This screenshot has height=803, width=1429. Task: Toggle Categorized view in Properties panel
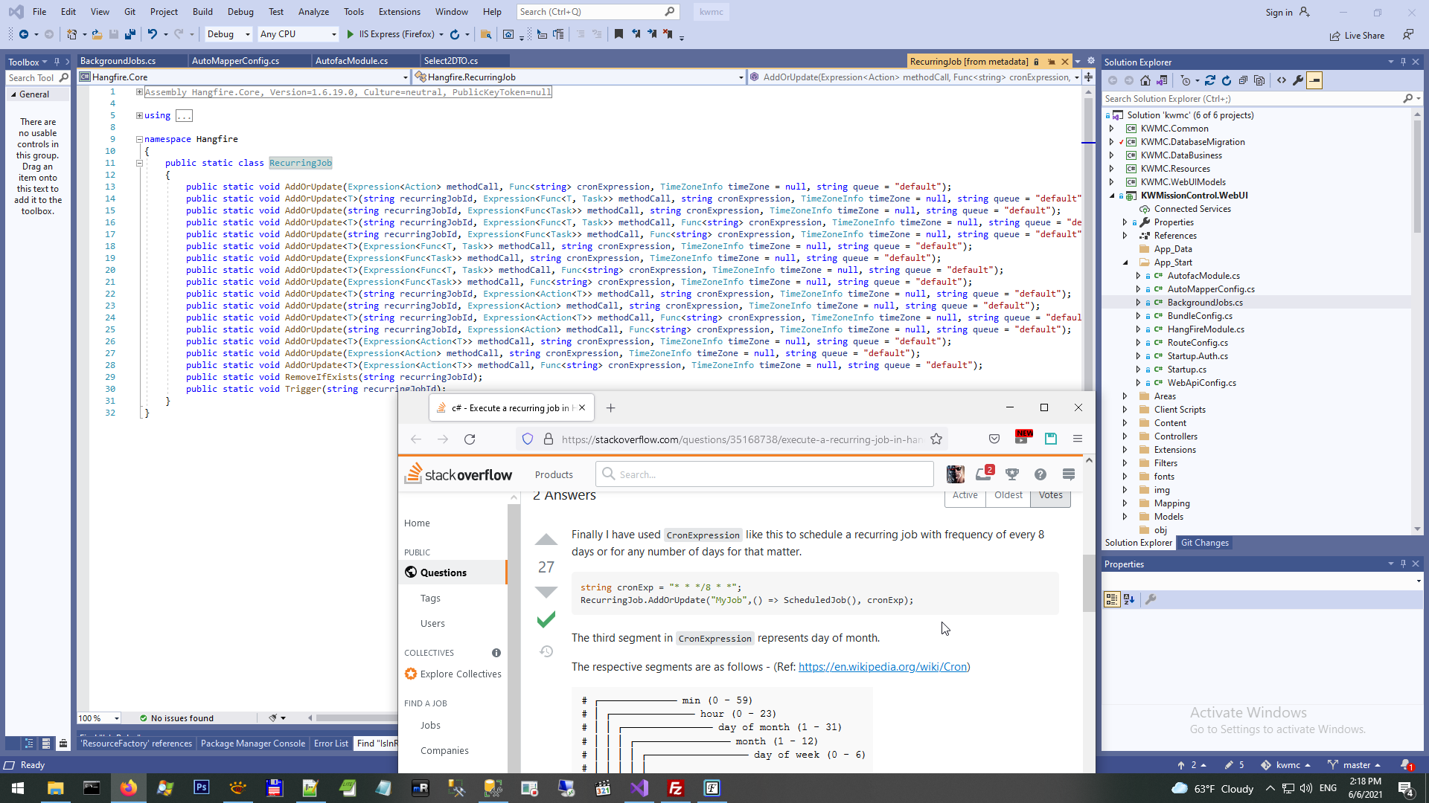[x=1112, y=599]
